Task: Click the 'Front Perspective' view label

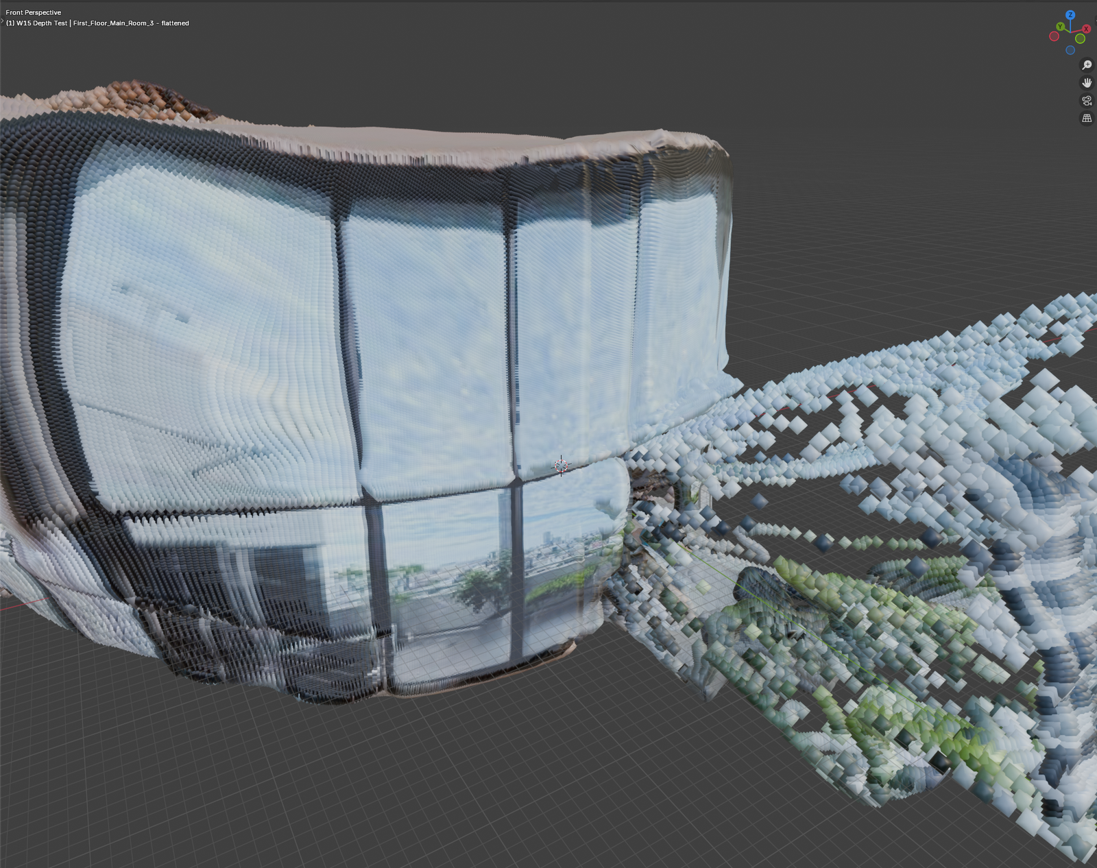Action: click(x=34, y=12)
